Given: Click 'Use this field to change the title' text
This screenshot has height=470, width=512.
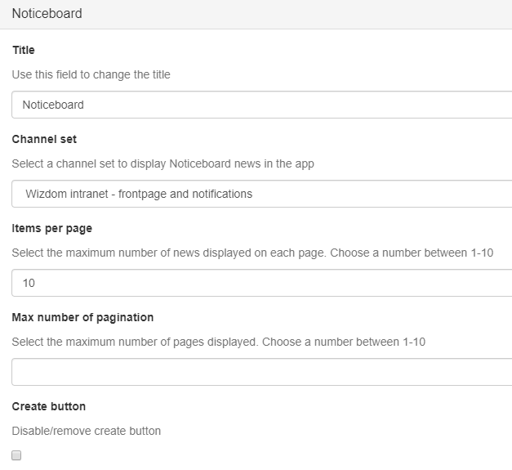Looking at the screenshot, I should click(91, 74).
